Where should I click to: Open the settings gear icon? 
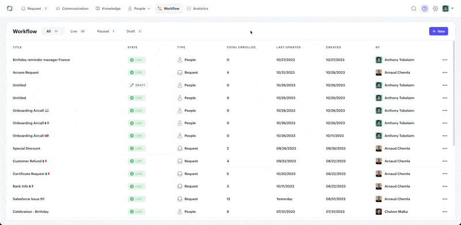(x=436, y=9)
